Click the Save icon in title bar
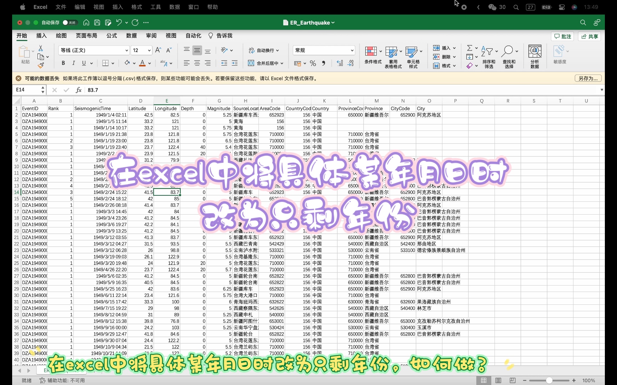 97,22
